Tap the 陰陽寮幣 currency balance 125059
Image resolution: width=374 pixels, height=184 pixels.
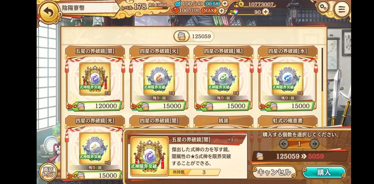[194, 36]
